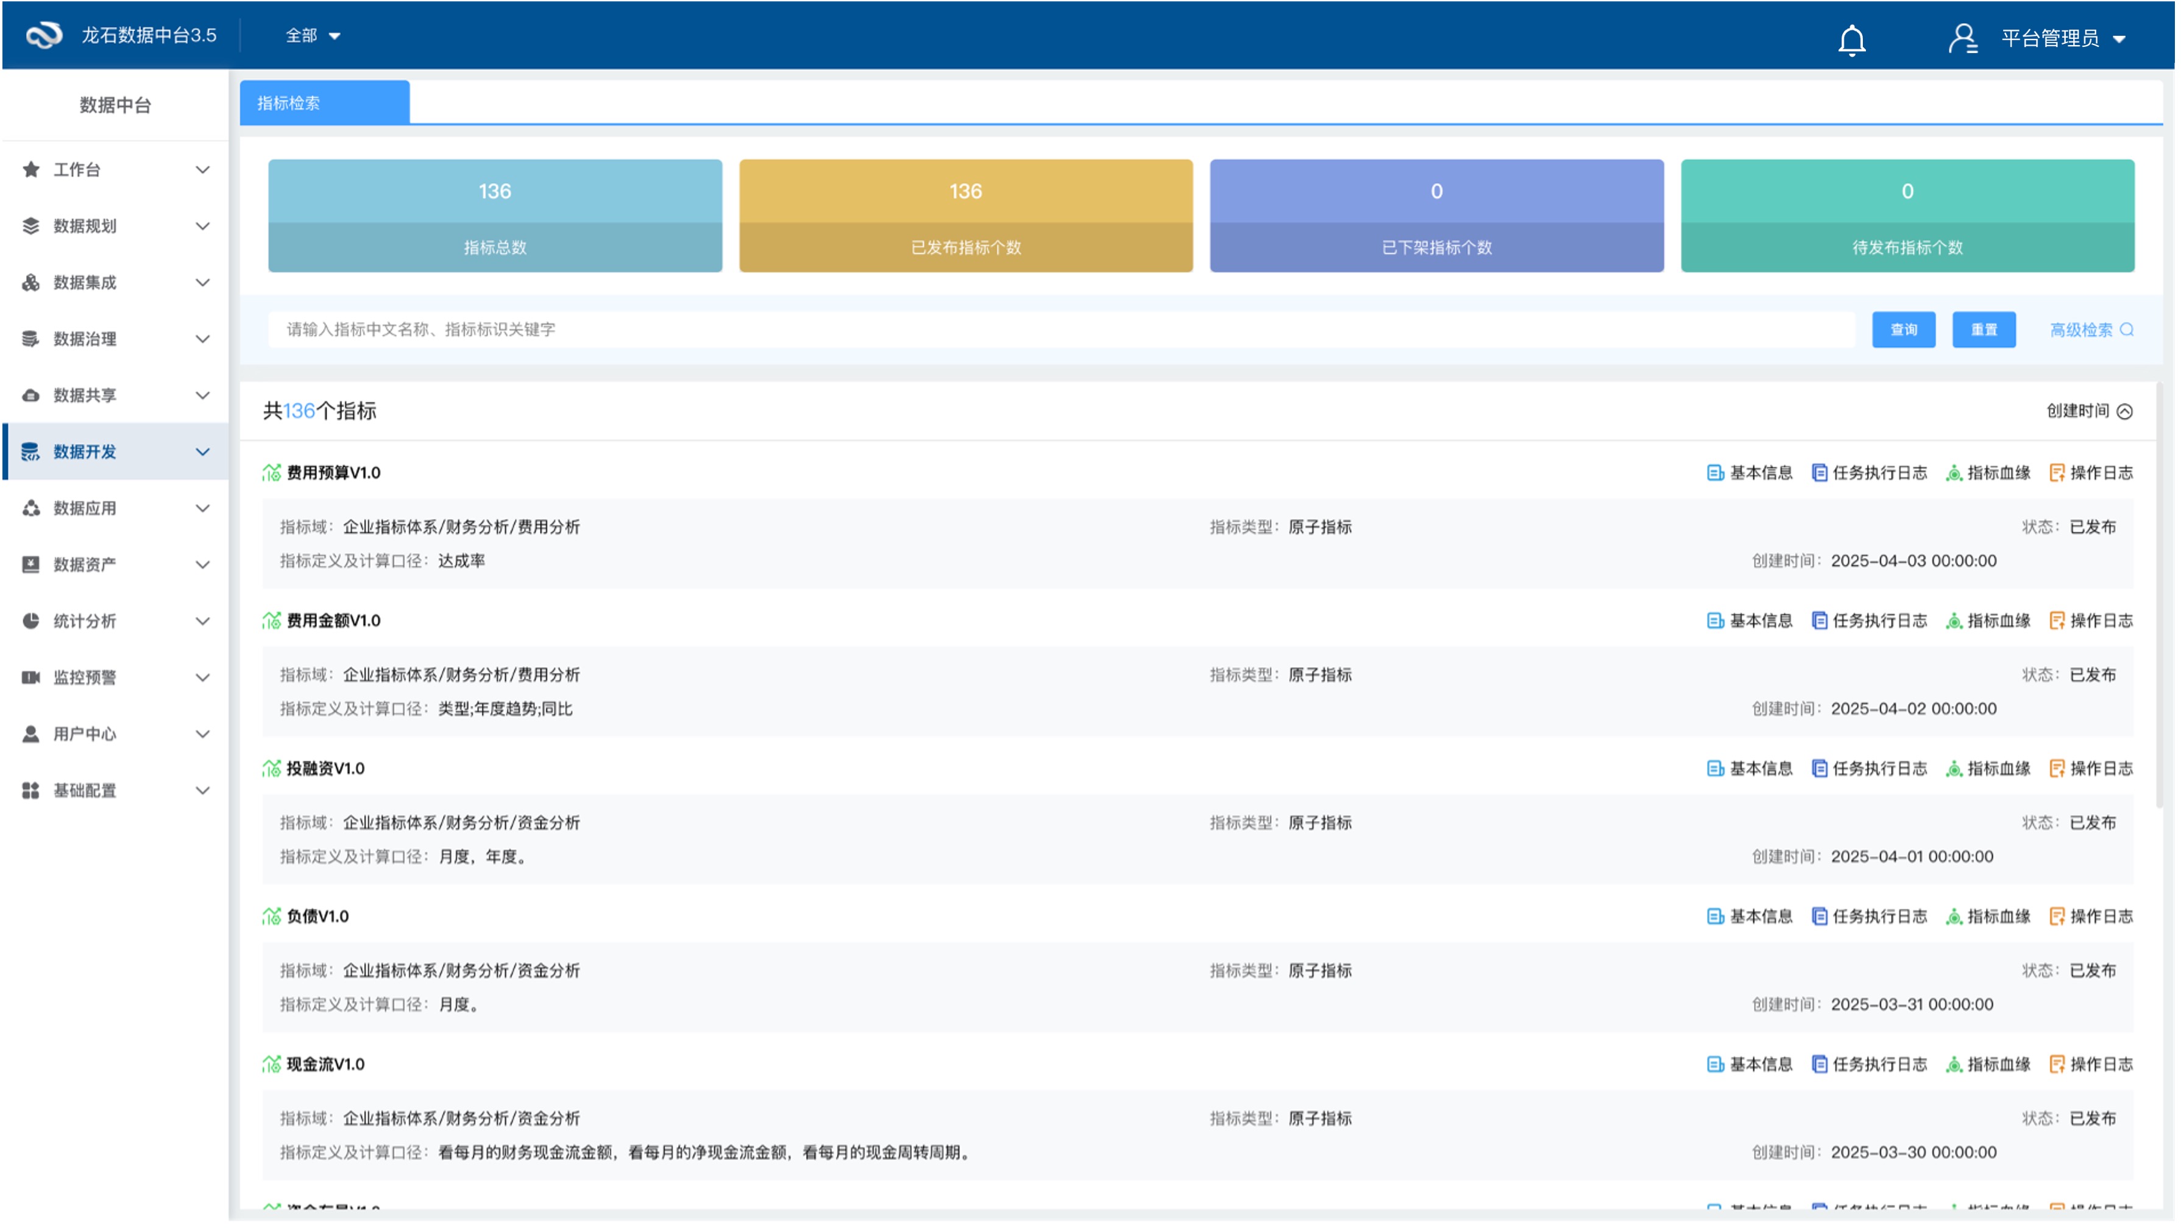Click the 查询 button
Viewport: 2181px width, 1228px height.
pyautogui.click(x=1903, y=330)
